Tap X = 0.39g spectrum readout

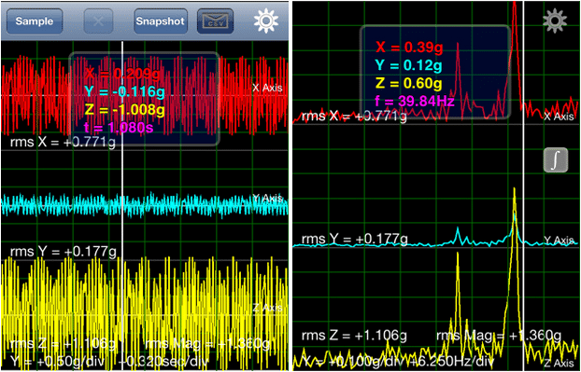pos(409,48)
